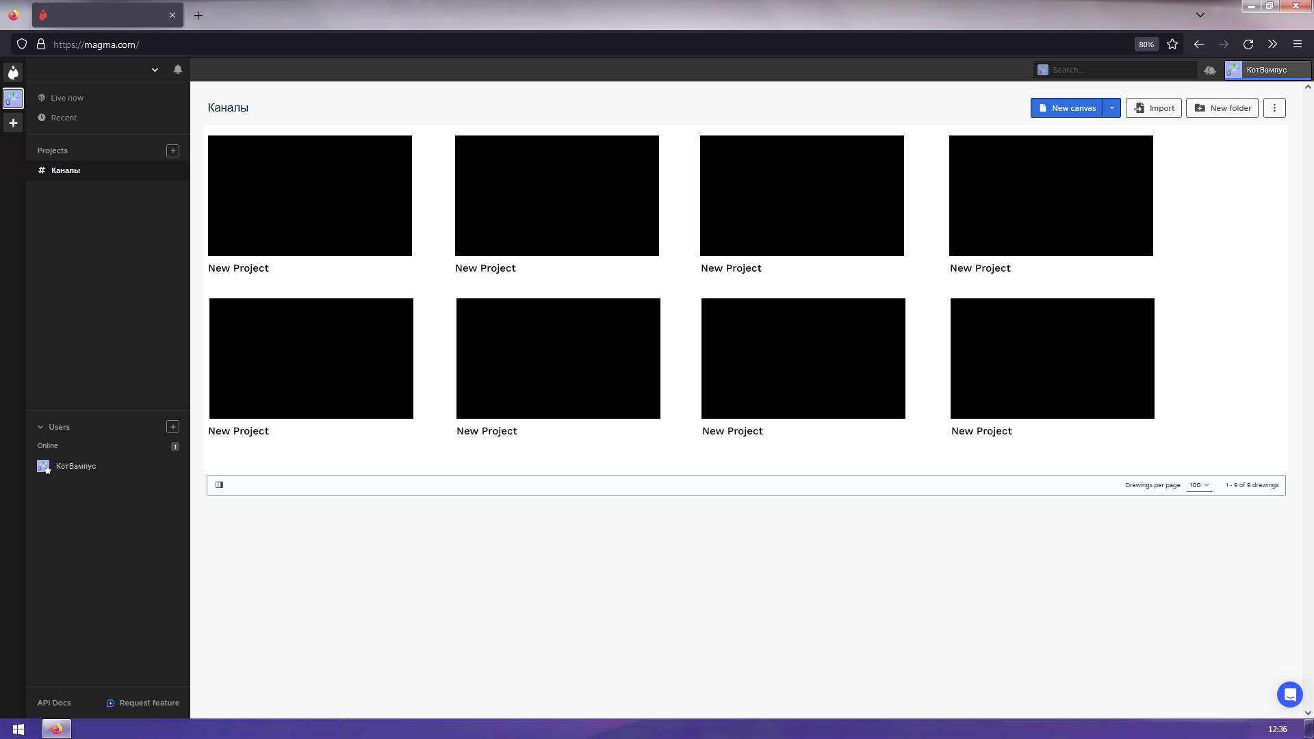
Task: Expand the team switcher chevron
Action: (155, 70)
